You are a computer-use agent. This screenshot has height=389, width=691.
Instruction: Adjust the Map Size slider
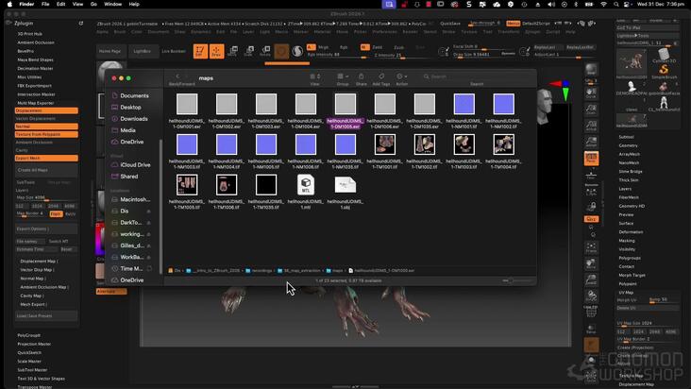click(46, 197)
